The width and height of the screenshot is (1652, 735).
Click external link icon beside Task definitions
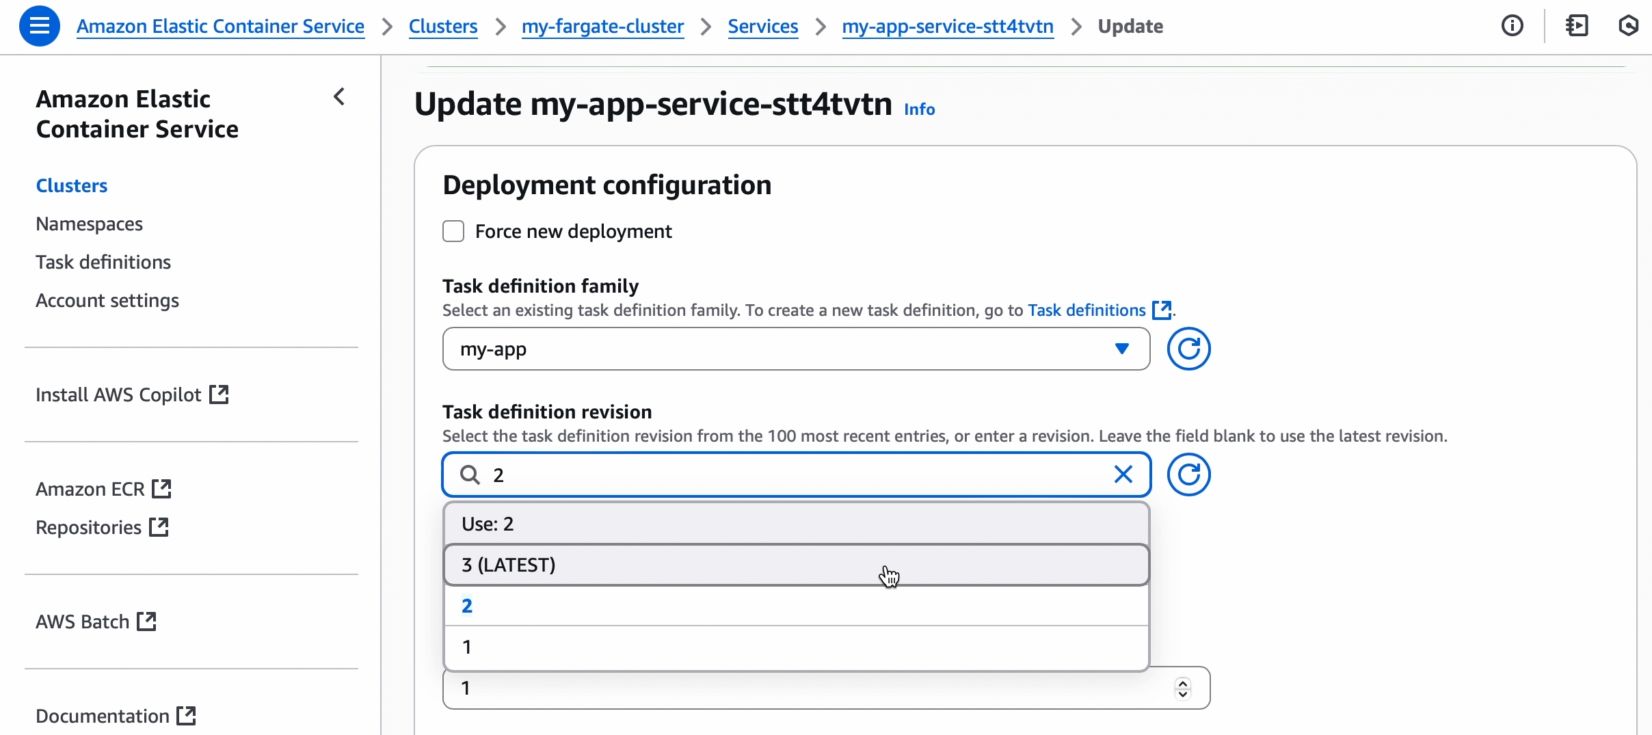click(1162, 310)
